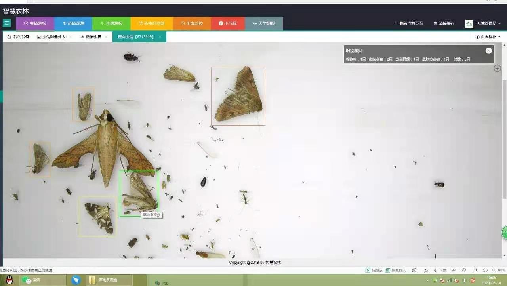
Task: Close the 识别统计 panel
Action: pyautogui.click(x=489, y=51)
